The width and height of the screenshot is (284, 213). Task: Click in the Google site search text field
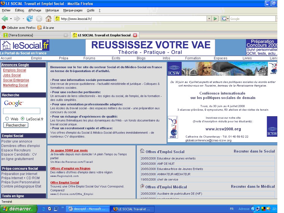pos(22,111)
